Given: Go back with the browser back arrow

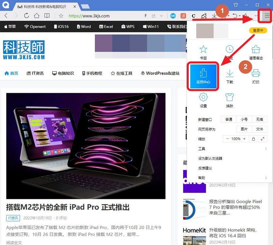Looking at the screenshot, I should click(x=6, y=16).
